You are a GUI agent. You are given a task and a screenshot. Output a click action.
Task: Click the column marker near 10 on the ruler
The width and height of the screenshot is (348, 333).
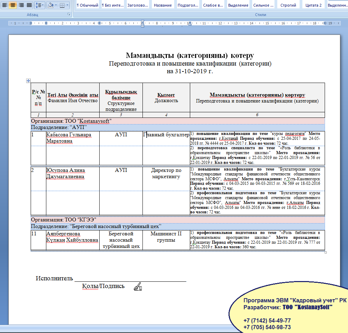190,23
